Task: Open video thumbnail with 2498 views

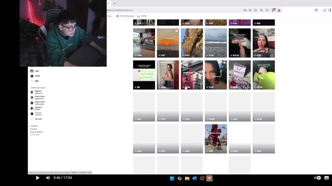Action: point(240,75)
